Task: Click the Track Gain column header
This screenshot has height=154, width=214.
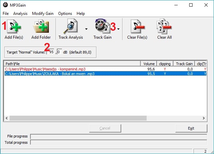Action: (184, 64)
